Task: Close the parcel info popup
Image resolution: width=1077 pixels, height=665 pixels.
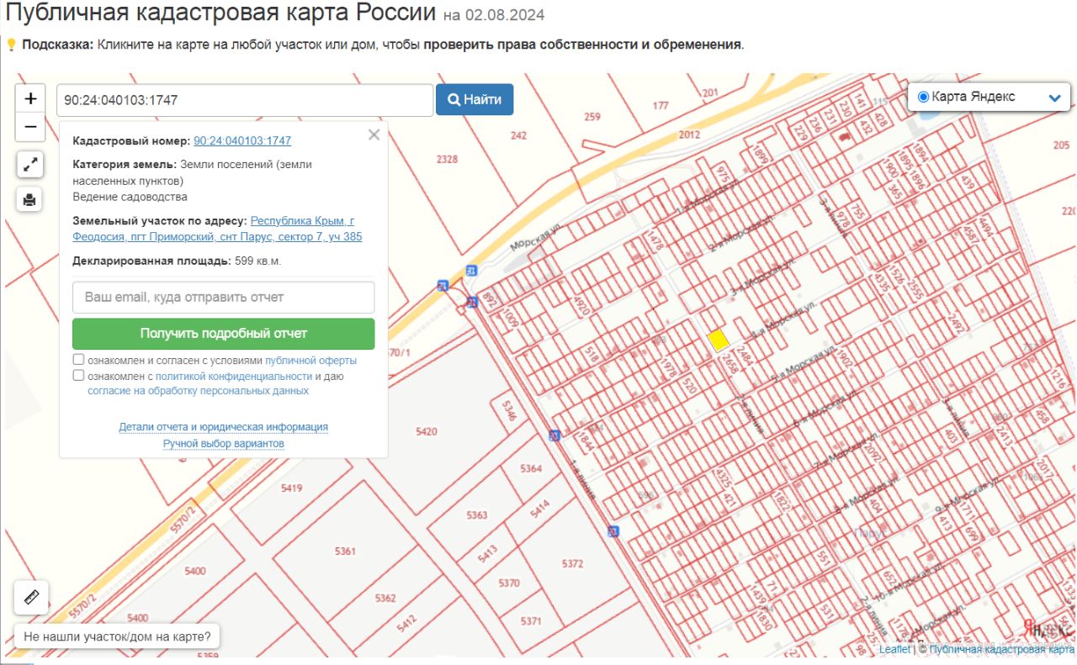Action: click(x=374, y=135)
